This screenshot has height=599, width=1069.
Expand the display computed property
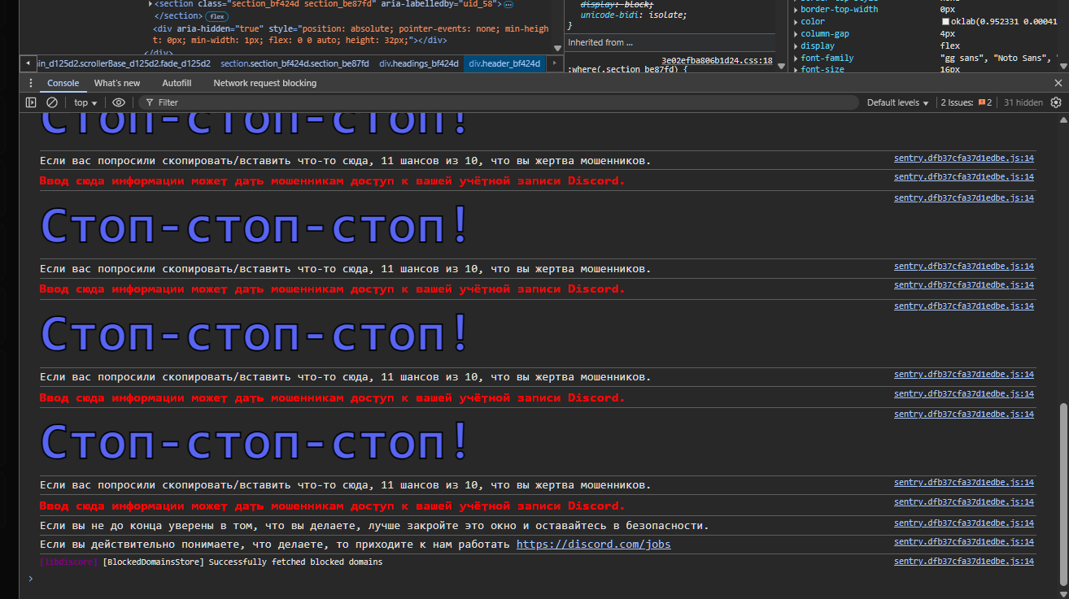(x=796, y=46)
